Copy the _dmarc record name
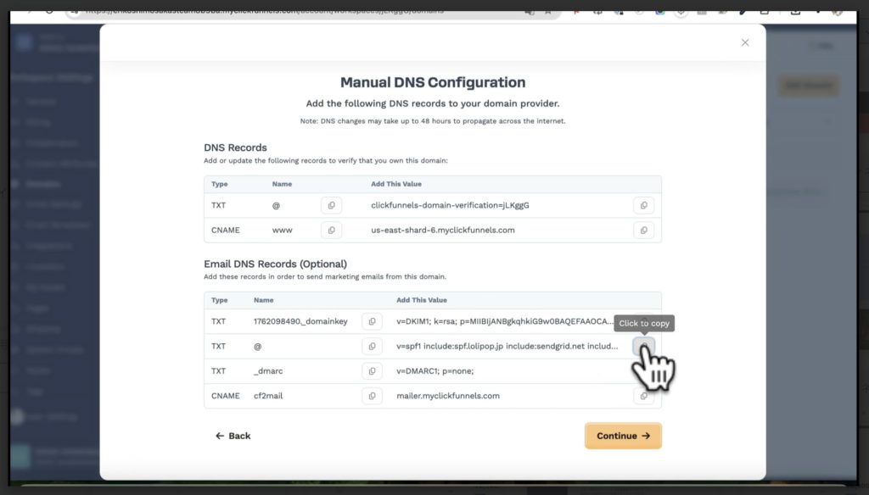 click(372, 371)
